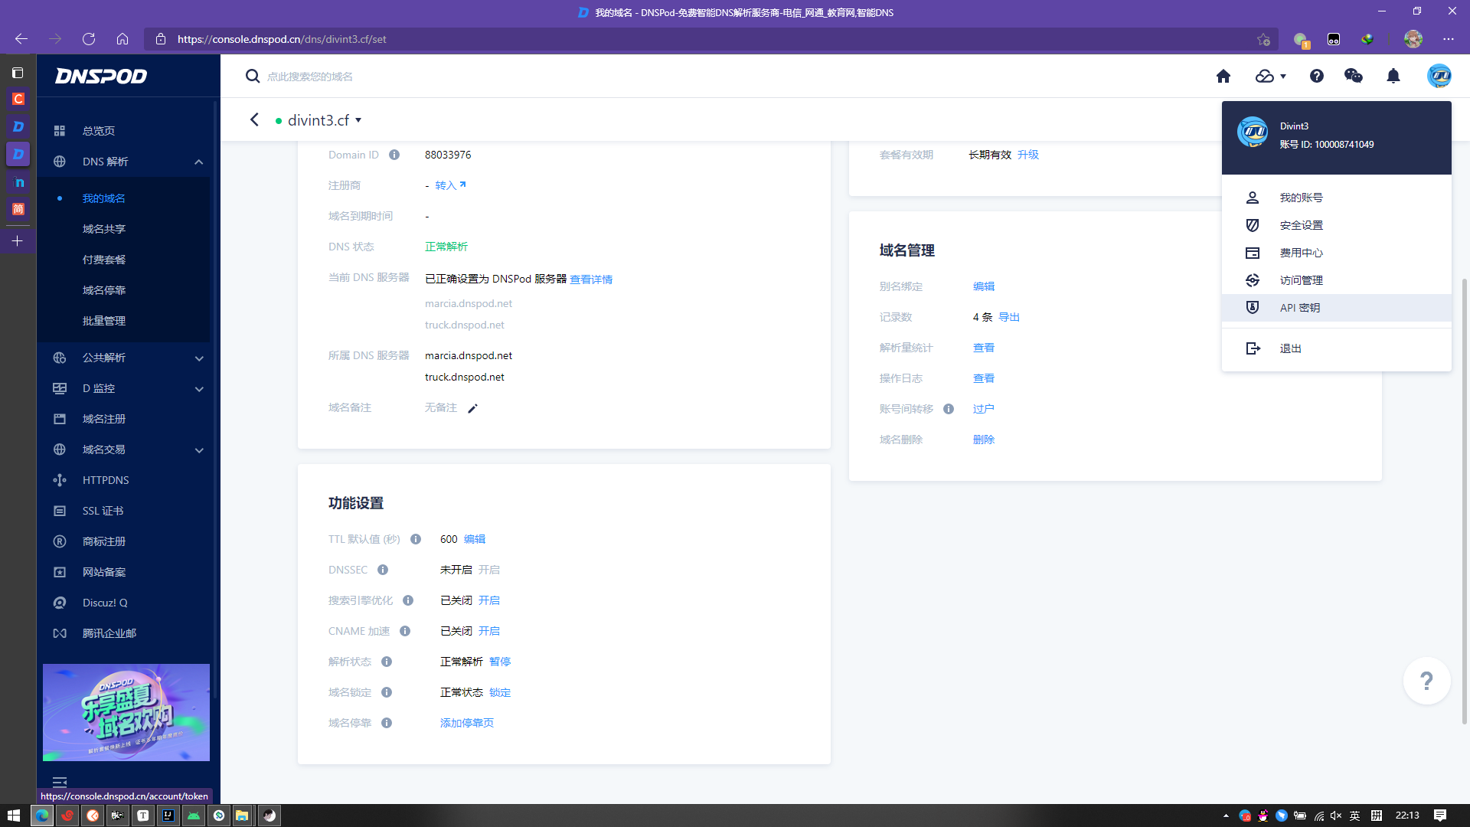Click the WeChat icon in header

[1353, 76]
